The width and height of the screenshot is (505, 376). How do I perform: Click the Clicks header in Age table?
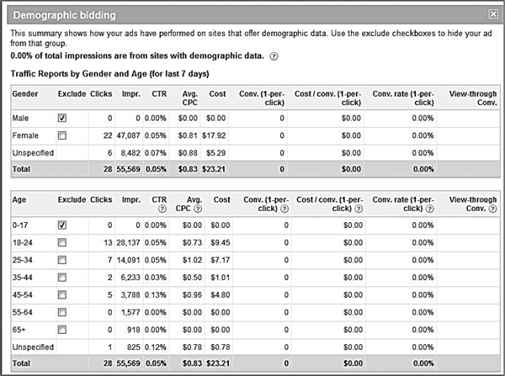click(101, 200)
